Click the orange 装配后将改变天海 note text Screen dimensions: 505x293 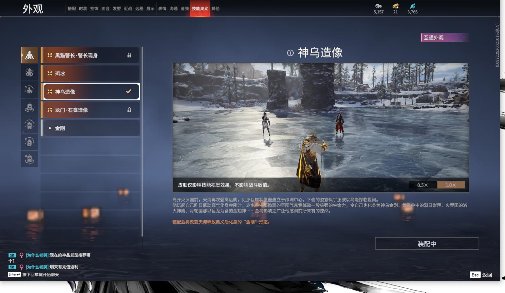point(221,222)
